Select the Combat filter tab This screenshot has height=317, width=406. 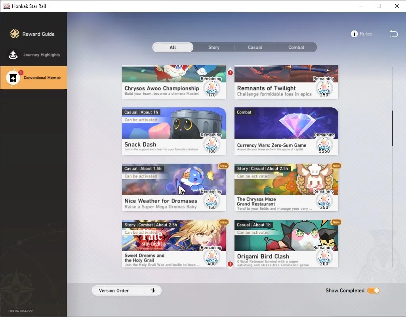tap(296, 48)
